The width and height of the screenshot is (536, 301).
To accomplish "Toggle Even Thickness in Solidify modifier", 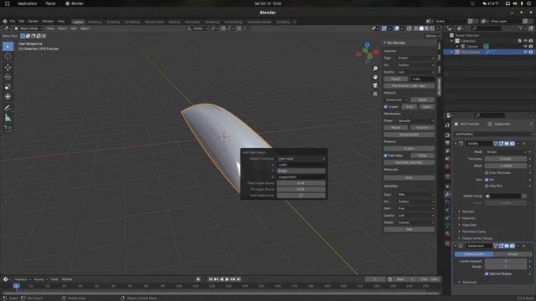I will point(487,173).
